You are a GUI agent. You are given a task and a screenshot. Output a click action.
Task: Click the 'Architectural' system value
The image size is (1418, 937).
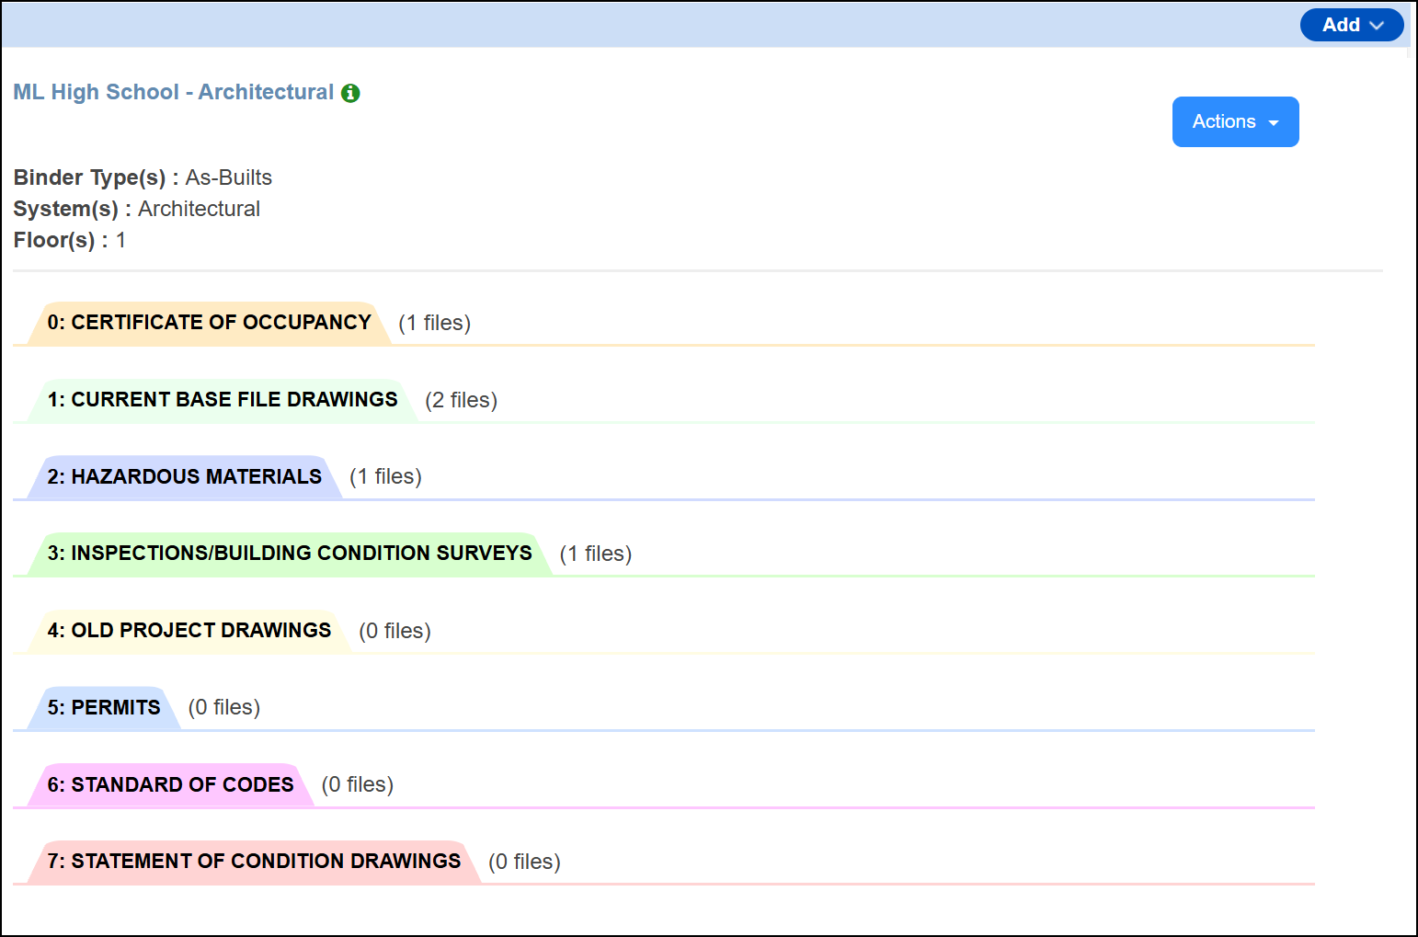click(200, 209)
